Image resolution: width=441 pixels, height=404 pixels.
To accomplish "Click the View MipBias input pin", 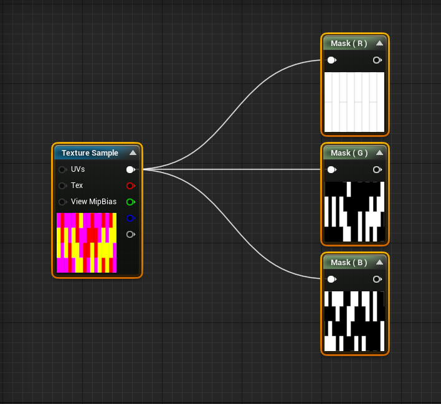I will pos(62,202).
